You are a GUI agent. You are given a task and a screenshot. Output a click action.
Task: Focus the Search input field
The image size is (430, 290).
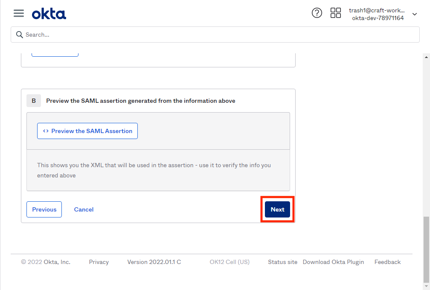coord(215,35)
